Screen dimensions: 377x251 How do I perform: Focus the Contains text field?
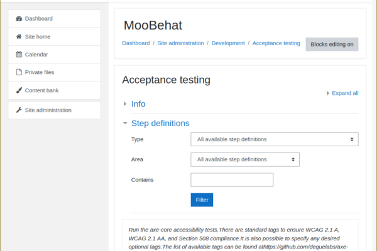232,180
